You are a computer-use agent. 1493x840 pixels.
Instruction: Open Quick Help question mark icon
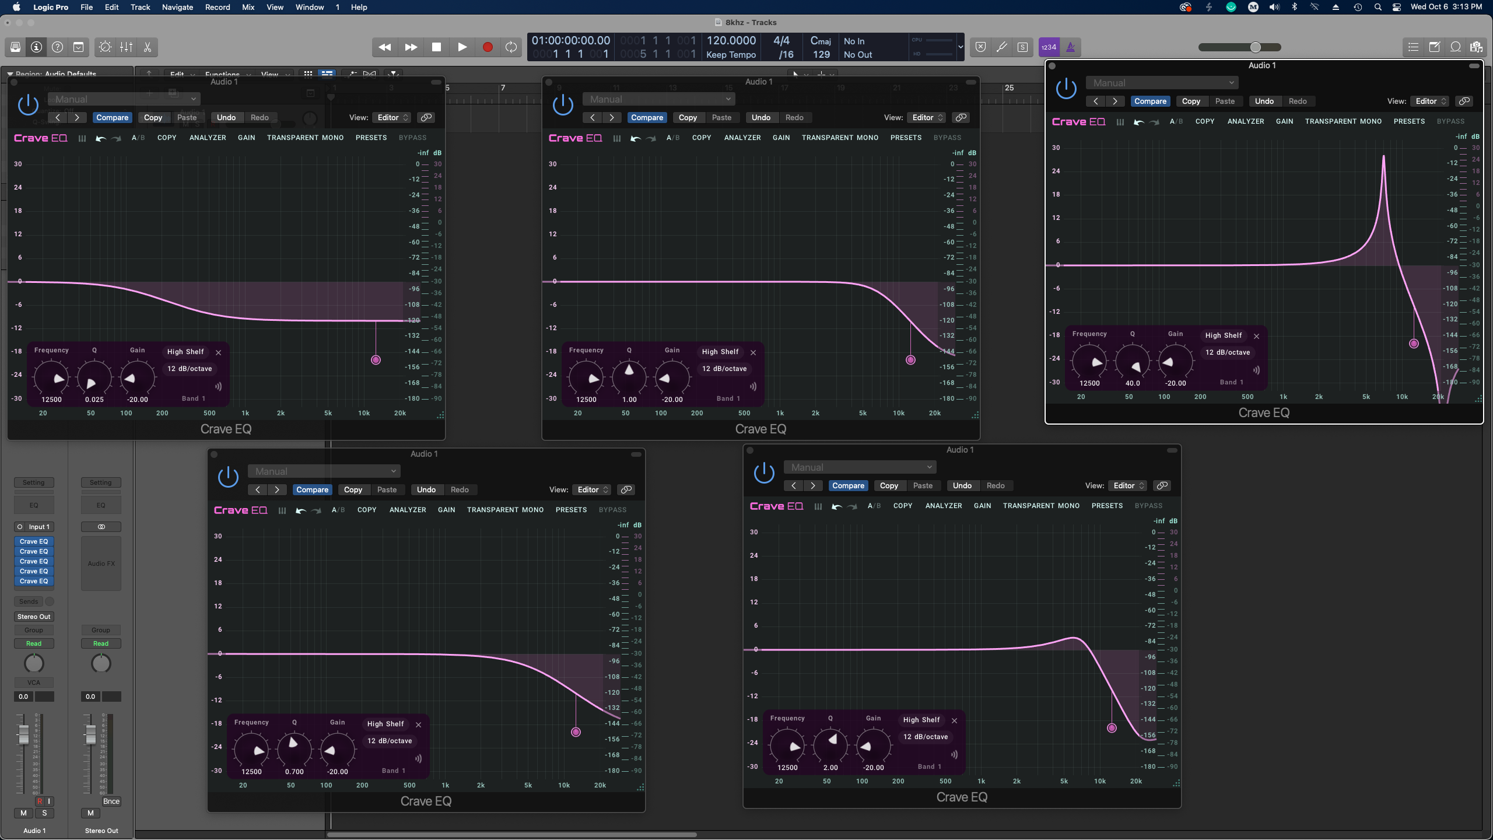(x=58, y=47)
